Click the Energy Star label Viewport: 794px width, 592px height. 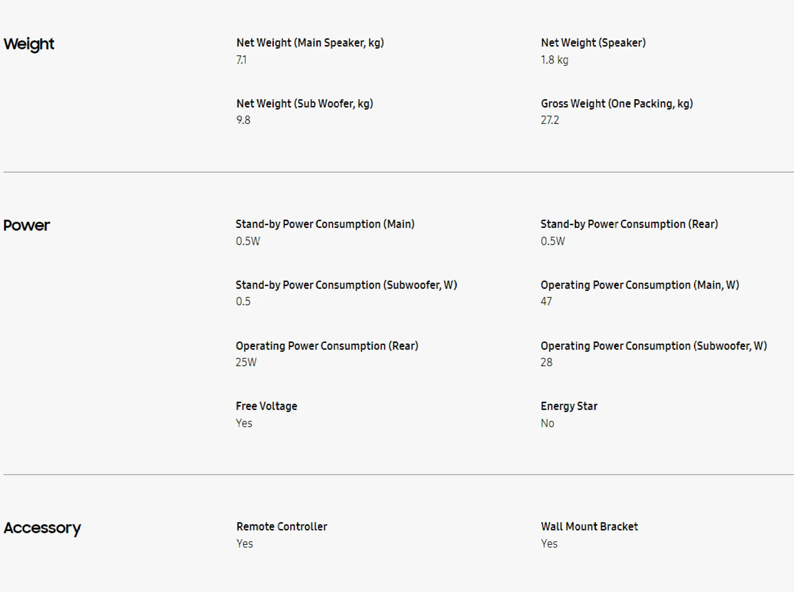569,407
